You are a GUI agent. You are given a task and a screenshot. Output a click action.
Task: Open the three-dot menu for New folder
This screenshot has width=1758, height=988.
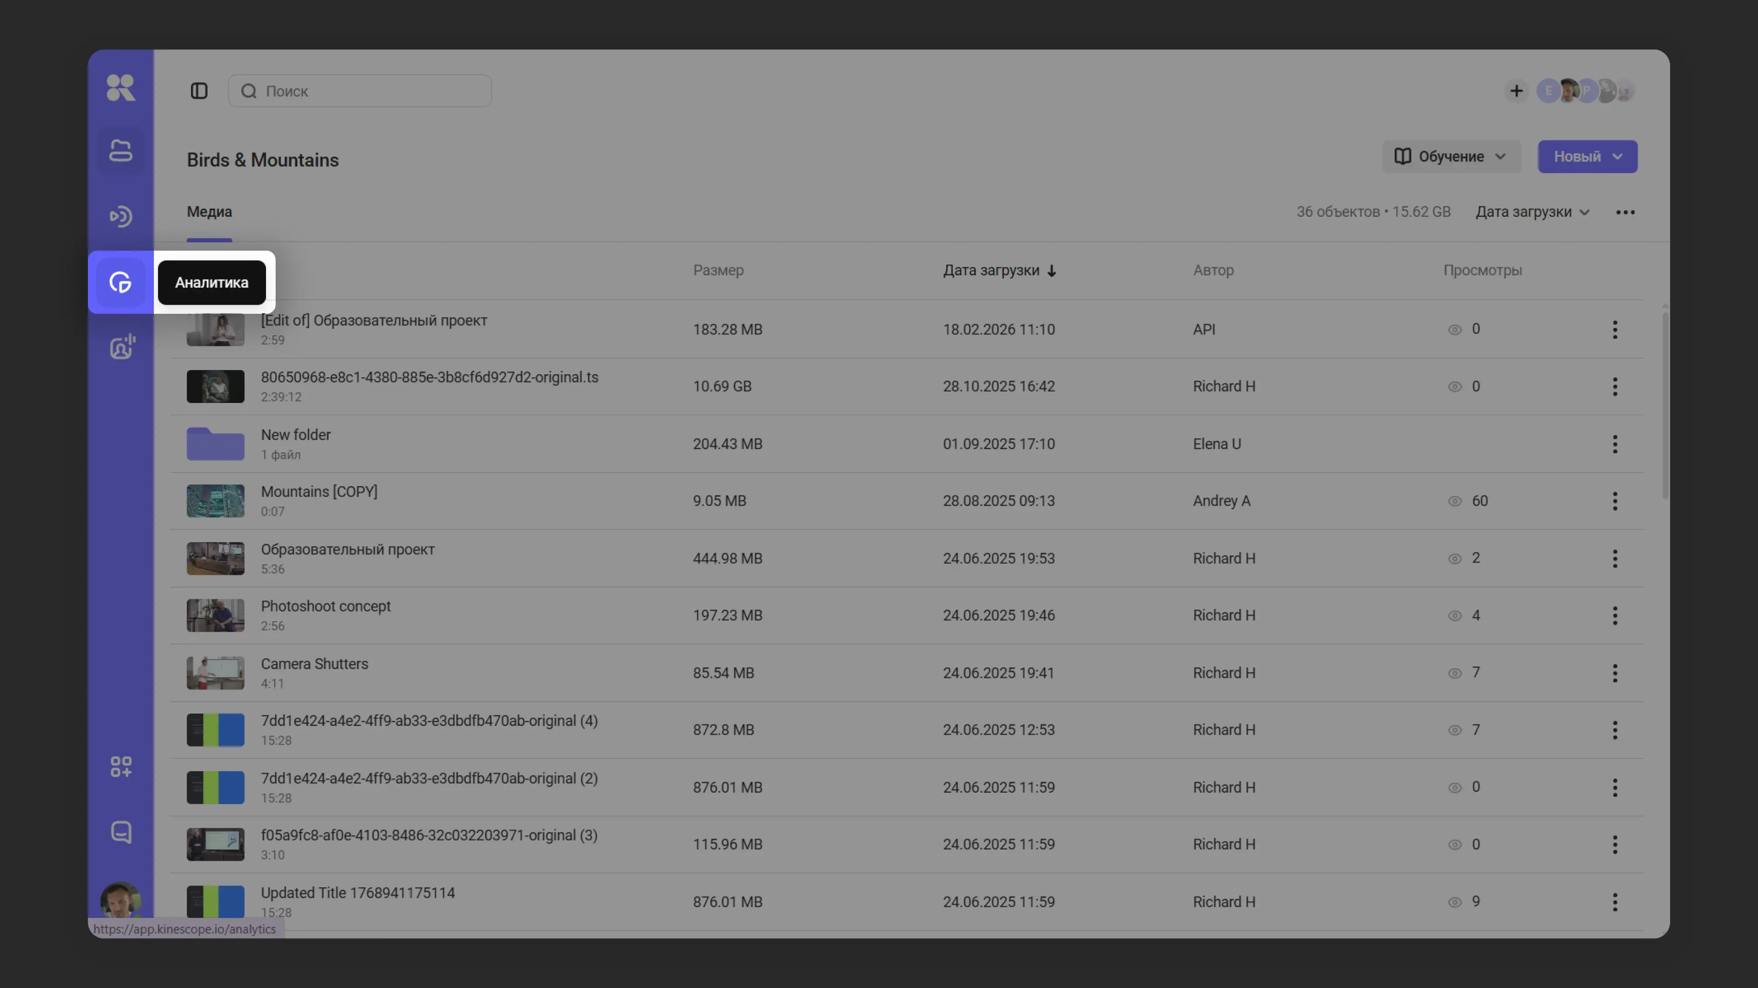point(1614,444)
